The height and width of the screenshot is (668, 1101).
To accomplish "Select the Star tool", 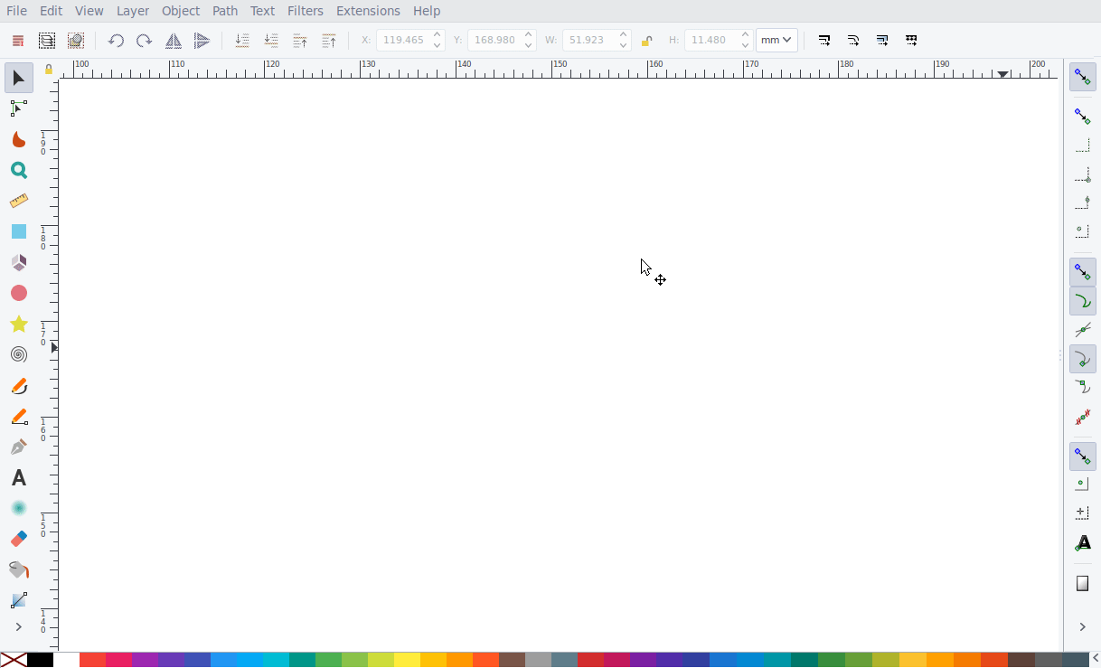I will click(18, 324).
